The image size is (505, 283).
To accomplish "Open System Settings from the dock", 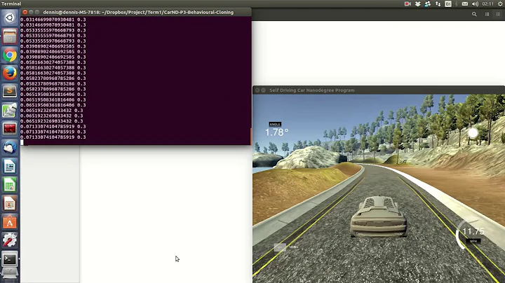I will 10,240.
